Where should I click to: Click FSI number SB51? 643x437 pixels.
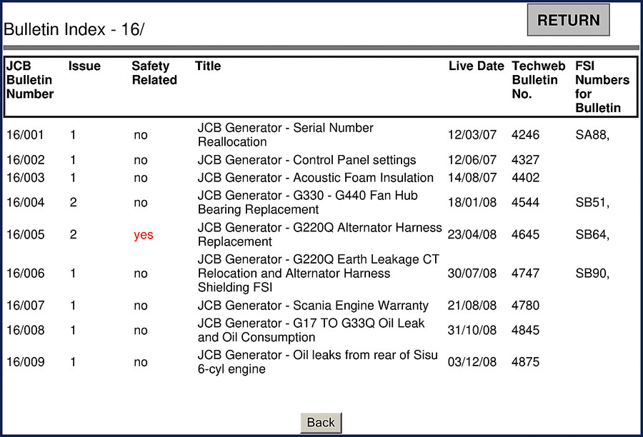point(592,203)
